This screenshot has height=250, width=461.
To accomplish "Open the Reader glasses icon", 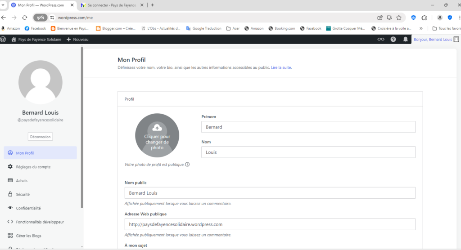I will 381,40.
